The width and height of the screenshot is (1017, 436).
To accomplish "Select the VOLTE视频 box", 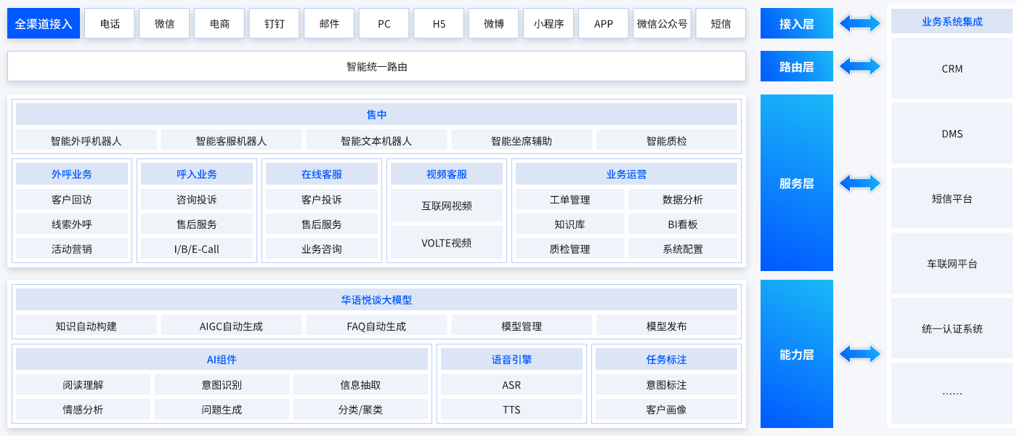I will [x=447, y=243].
